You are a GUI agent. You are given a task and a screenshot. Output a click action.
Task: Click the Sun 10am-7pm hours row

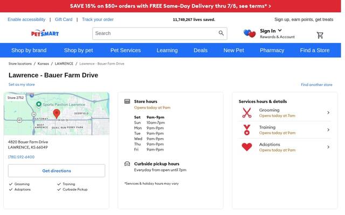pyautogui.click(x=149, y=123)
